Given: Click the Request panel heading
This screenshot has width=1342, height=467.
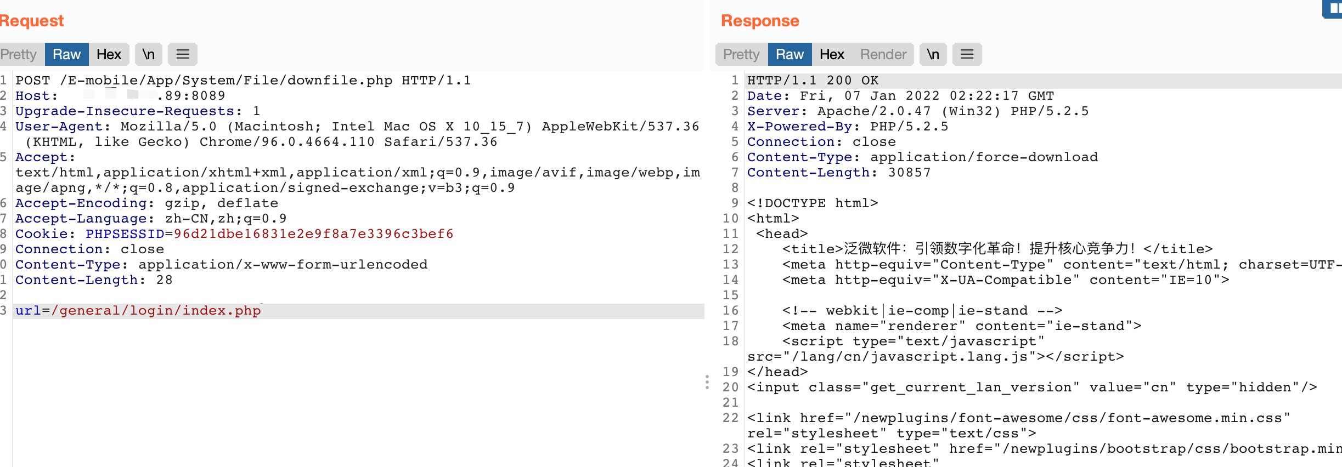Looking at the screenshot, I should click(x=32, y=21).
